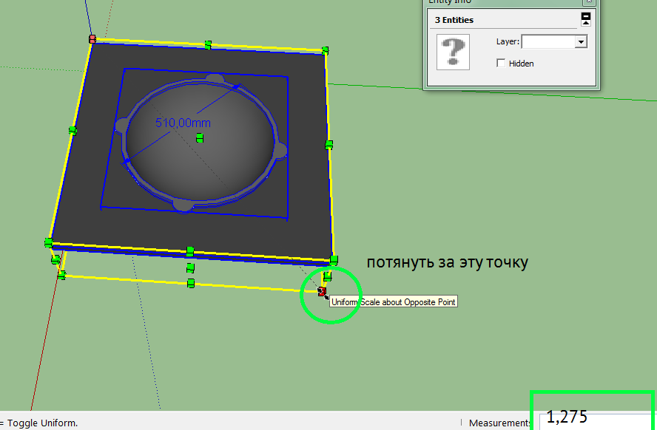Click the 3 Entities heading
Image resolution: width=657 pixels, height=430 pixels.
(454, 20)
